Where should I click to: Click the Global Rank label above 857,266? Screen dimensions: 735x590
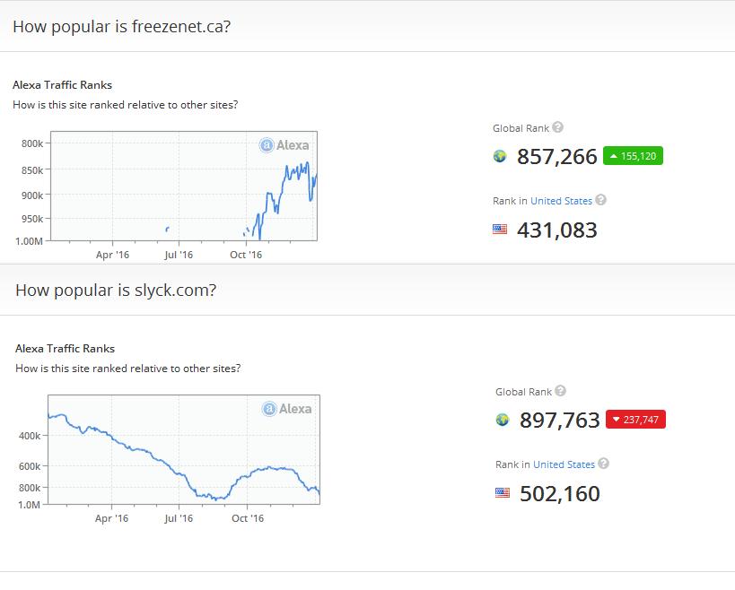tap(521, 128)
